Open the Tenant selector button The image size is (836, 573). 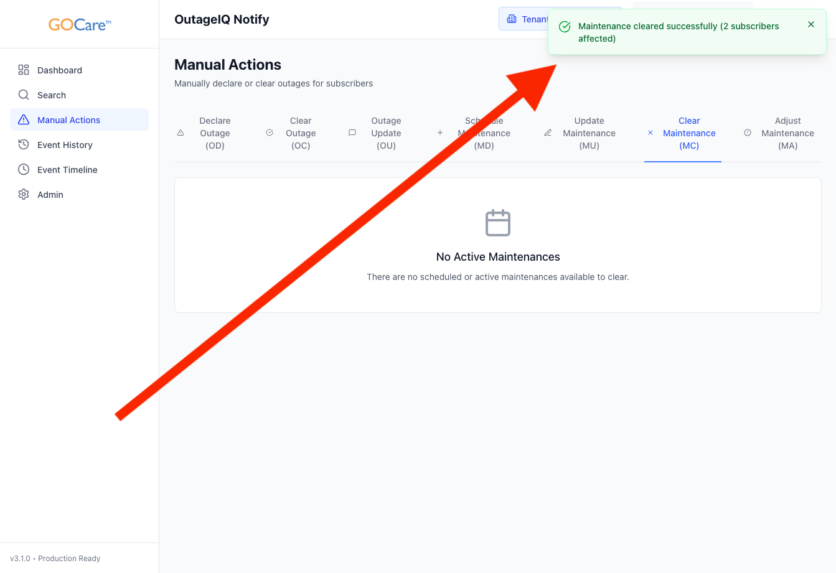point(524,19)
